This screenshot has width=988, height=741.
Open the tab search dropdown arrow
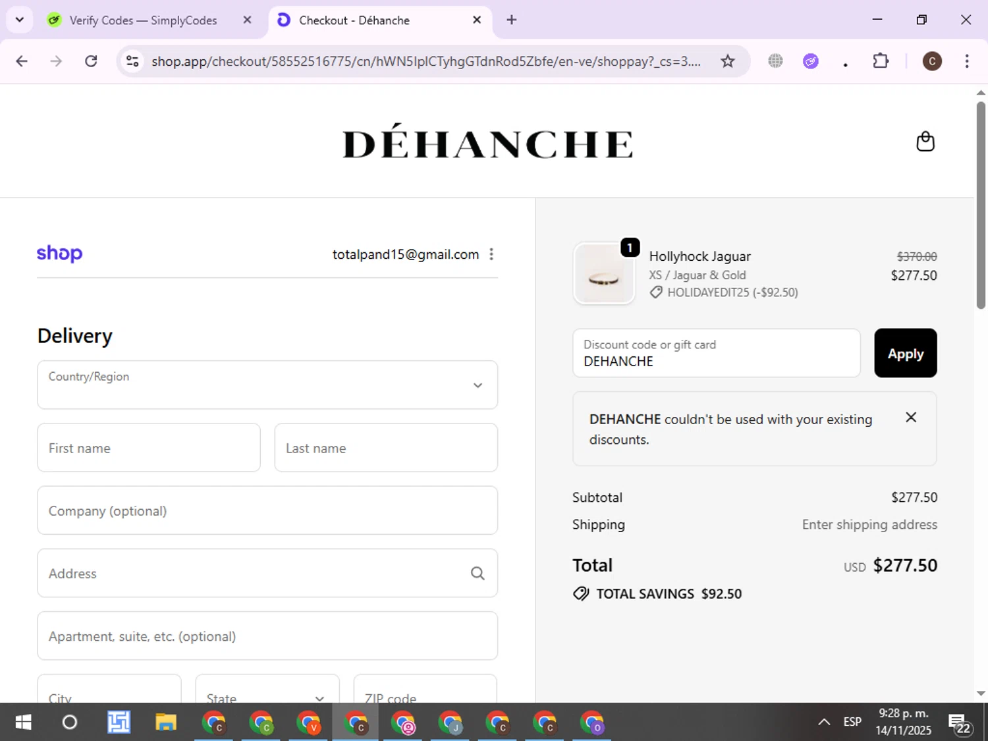pyautogui.click(x=19, y=20)
